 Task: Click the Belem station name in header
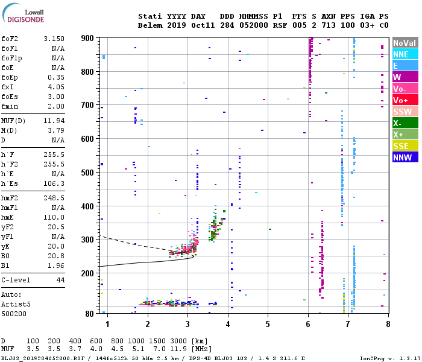tap(150, 25)
